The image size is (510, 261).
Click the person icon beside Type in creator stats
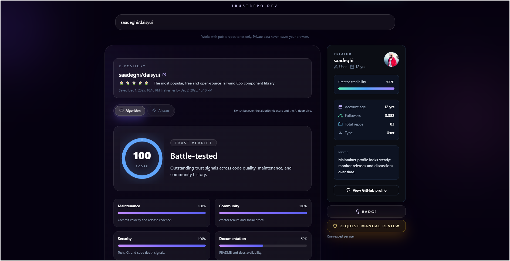(340, 133)
